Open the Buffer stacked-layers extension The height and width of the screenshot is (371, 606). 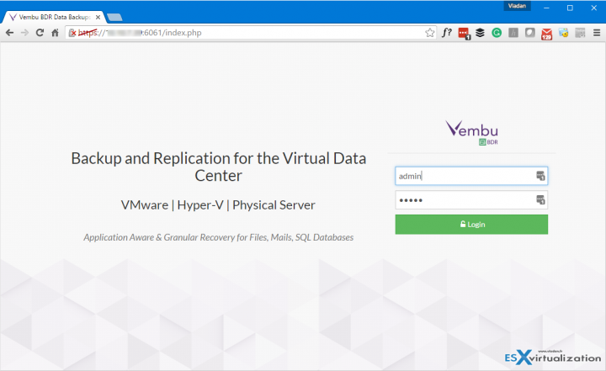480,33
